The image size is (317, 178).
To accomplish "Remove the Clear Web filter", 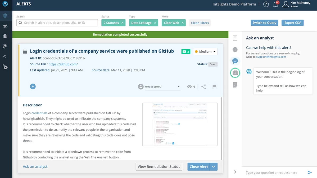I will pos(183,23).
